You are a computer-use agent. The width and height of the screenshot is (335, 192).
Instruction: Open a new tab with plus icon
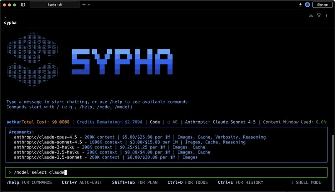[84, 5]
